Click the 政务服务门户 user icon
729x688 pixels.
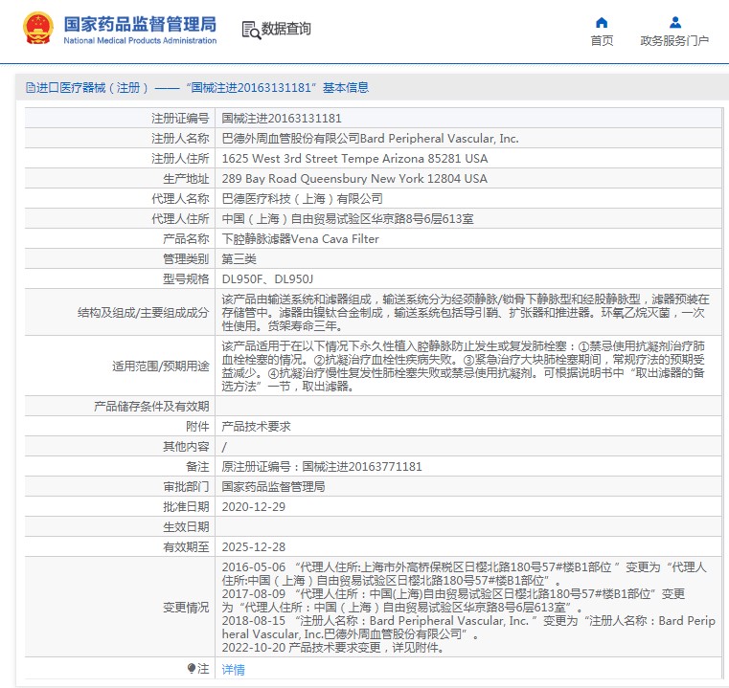[x=675, y=22]
